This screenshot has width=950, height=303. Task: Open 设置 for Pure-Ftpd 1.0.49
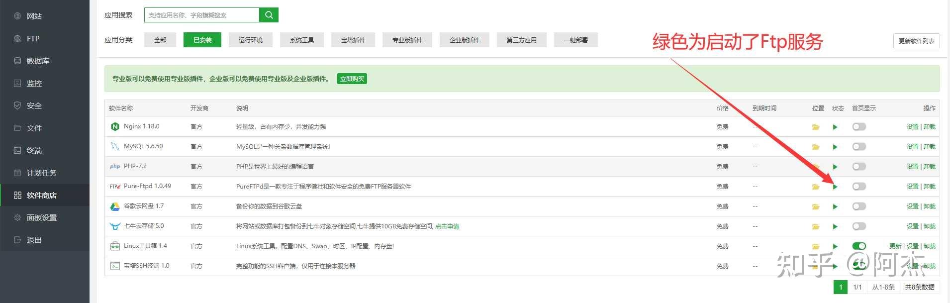point(912,187)
